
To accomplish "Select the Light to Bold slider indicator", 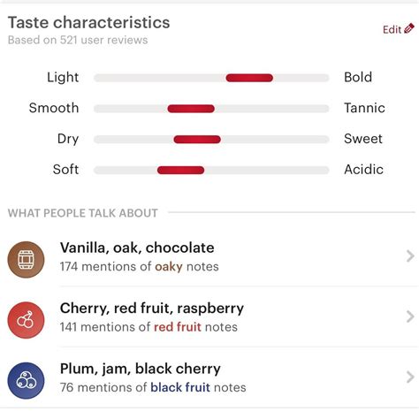I will coord(249,78).
